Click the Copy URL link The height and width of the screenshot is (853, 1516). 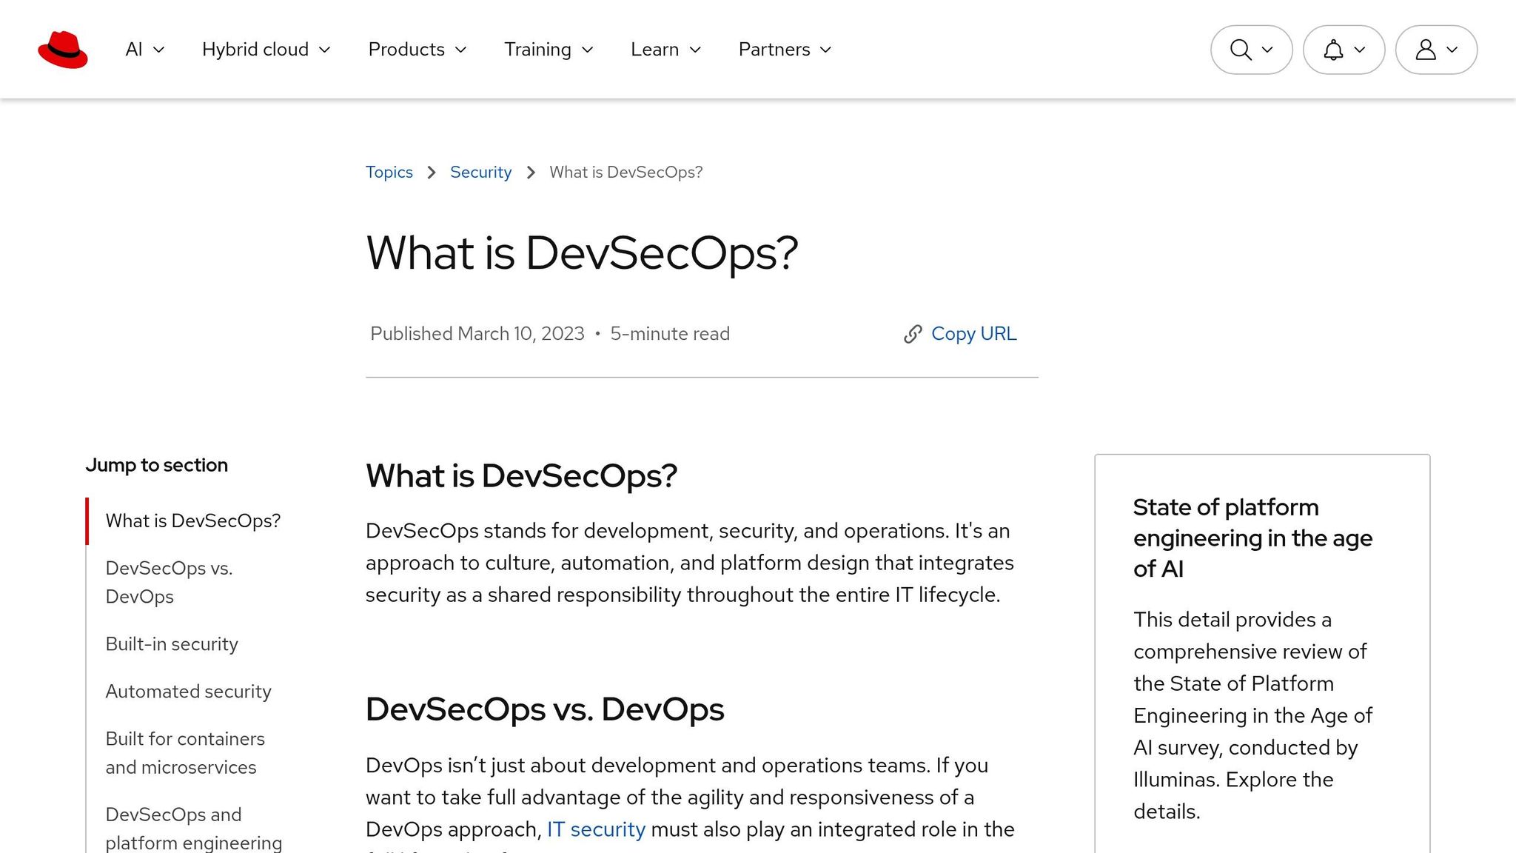[x=973, y=334]
